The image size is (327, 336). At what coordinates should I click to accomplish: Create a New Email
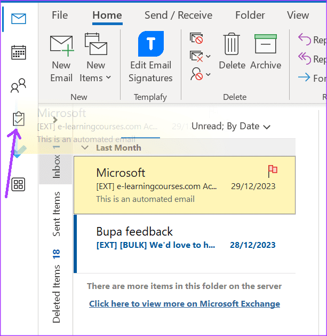(61, 58)
